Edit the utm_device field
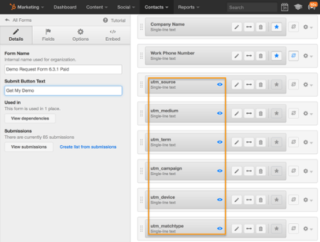This screenshot has width=320, height=242. click(237, 200)
